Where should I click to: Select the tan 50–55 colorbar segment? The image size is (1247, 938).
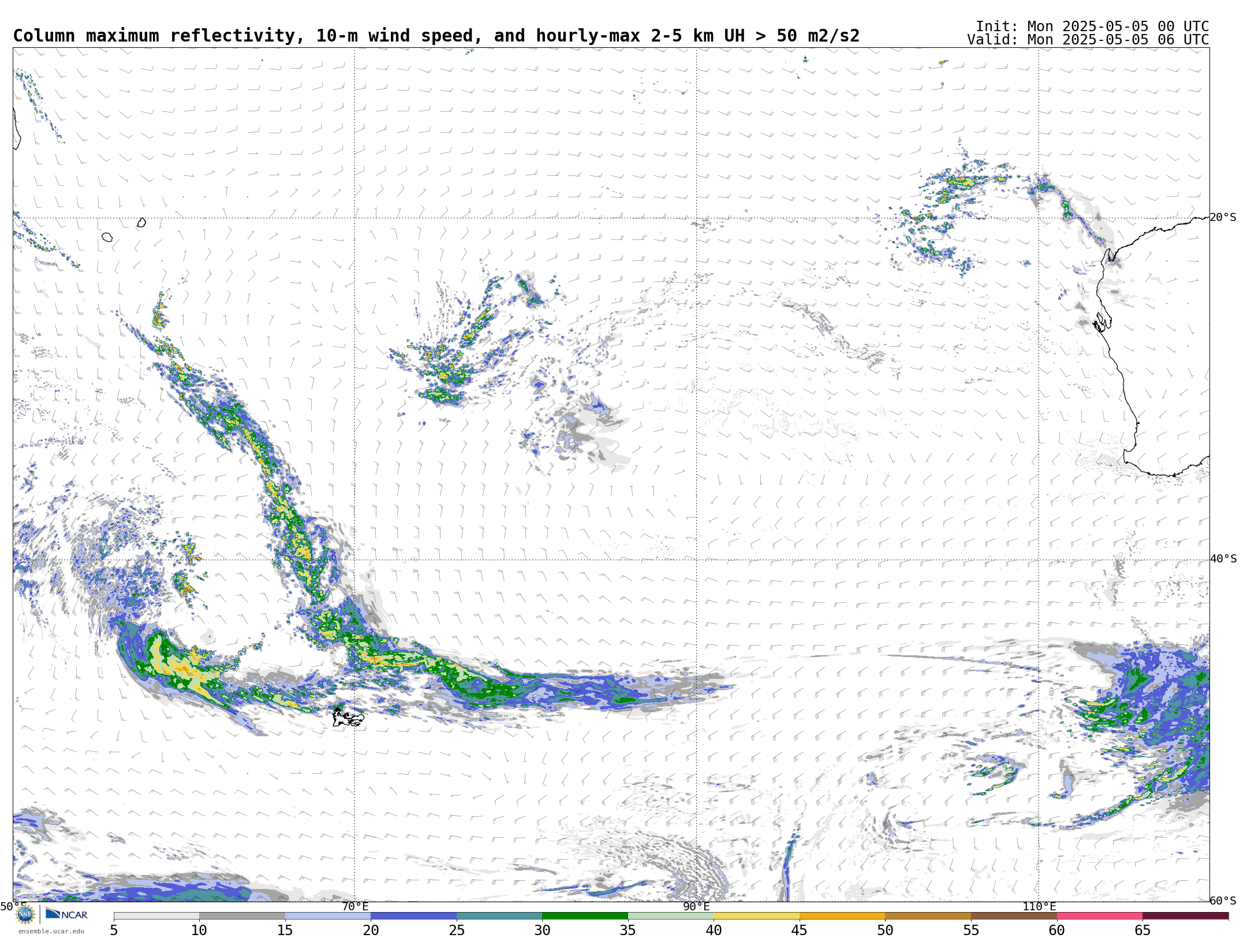coord(928,916)
